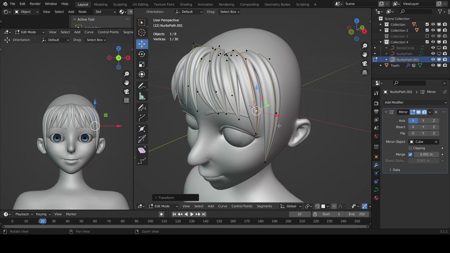Enable the Y axis button for Mirror
This screenshot has width=450, height=253.
click(x=423, y=121)
